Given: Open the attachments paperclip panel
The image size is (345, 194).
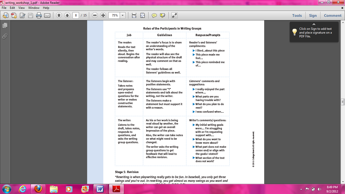Looking at the screenshot, I should click(x=5, y=36).
